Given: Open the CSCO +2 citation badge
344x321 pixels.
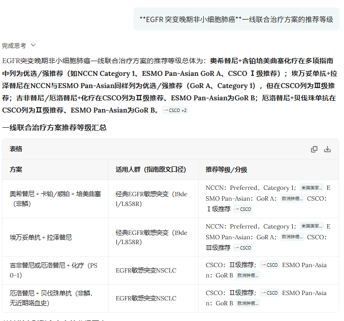Looking at the screenshot, I should point(175,110).
